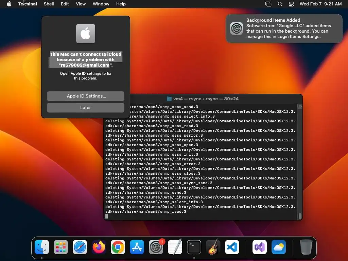Open Launchpad from the Dock
Viewport: 348px width, 261px height.
tap(61, 247)
